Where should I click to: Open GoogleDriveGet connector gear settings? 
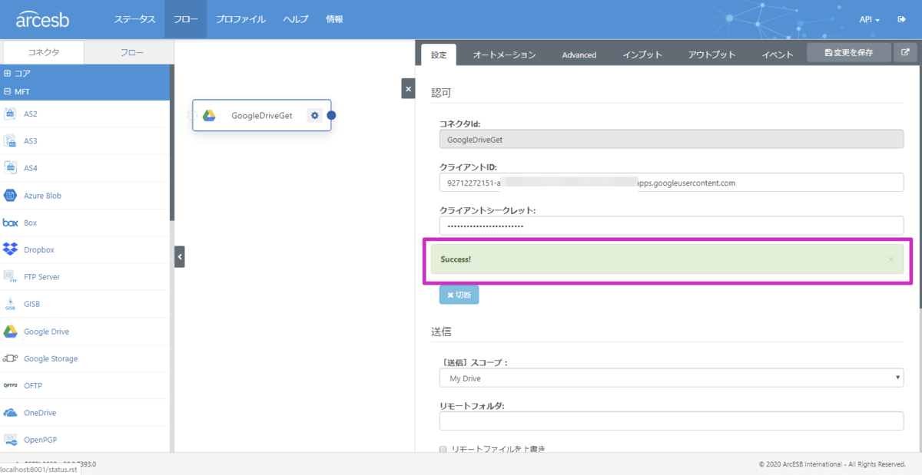(x=314, y=116)
